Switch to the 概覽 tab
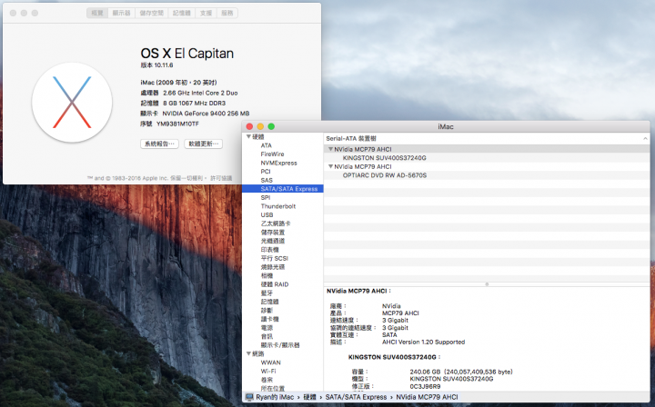This screenshot has height=407, width=655. 97,13
